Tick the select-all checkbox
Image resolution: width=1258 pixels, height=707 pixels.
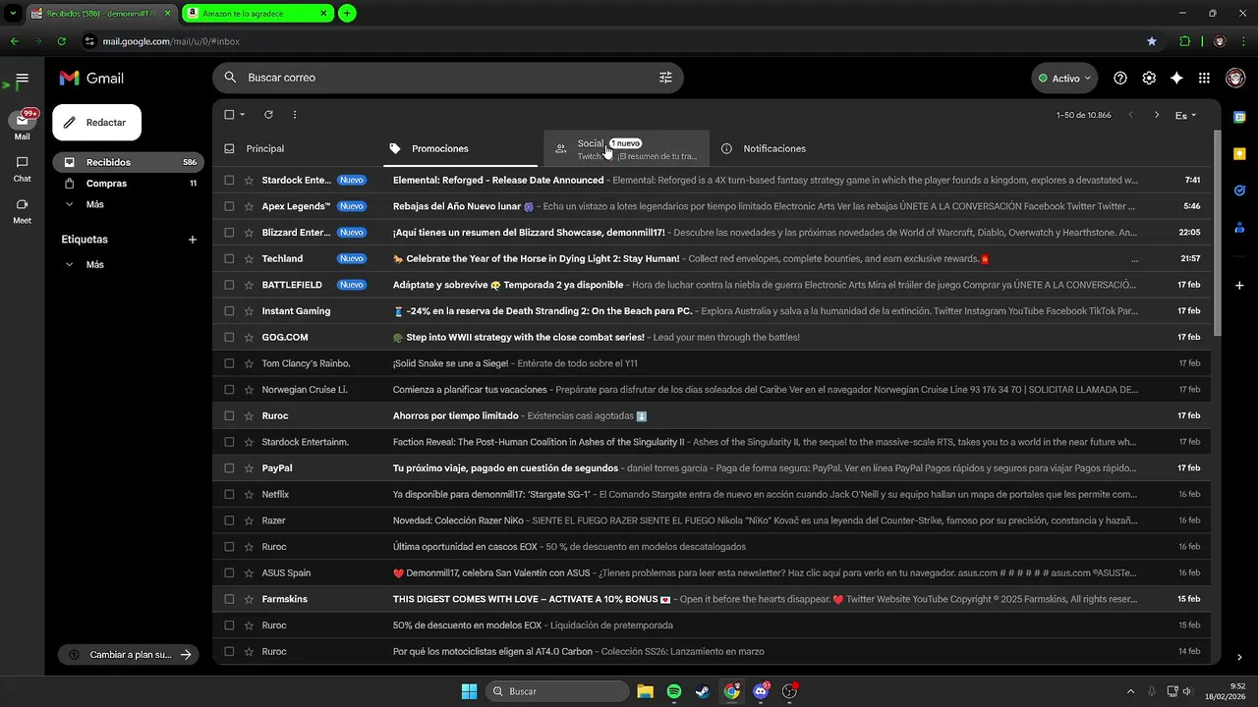coord(229,115)
